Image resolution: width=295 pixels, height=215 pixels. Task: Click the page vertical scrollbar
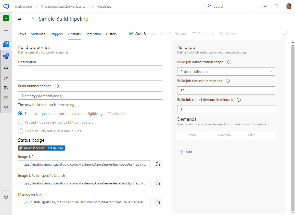pyautogui.click(x=293, y=127)
